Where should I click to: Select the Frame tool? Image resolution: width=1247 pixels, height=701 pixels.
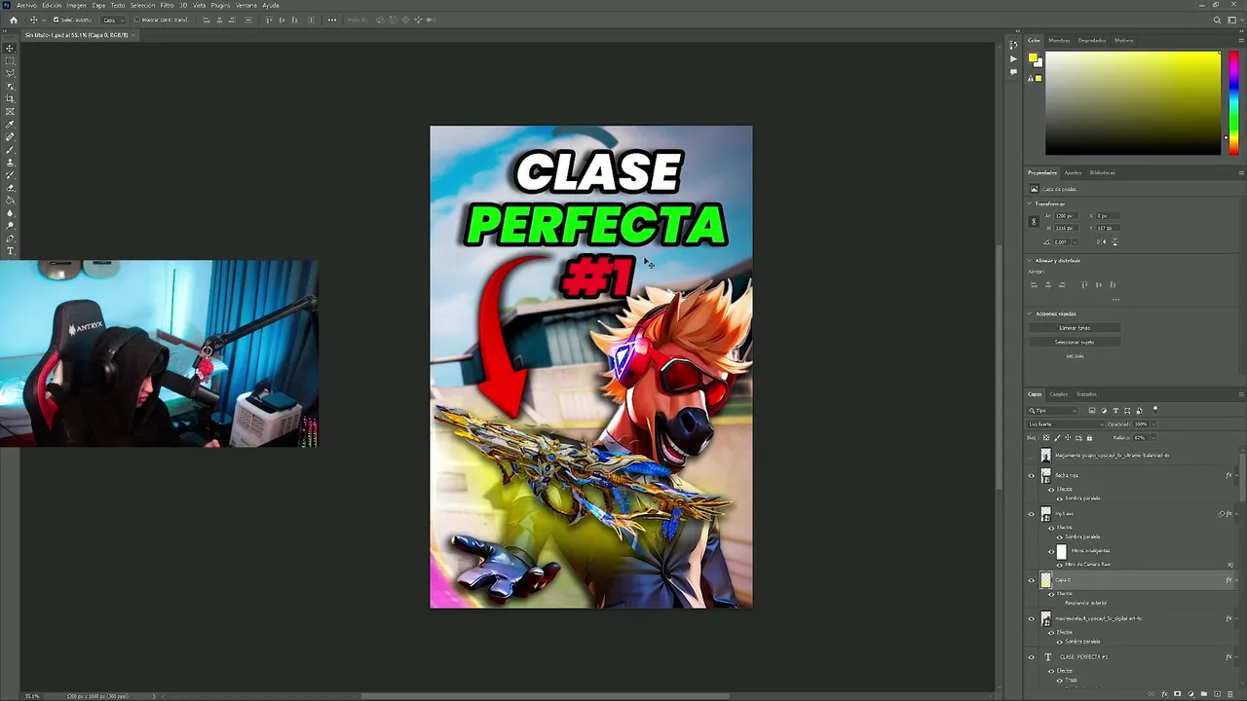pyautogui.click(x=11, y=111)
